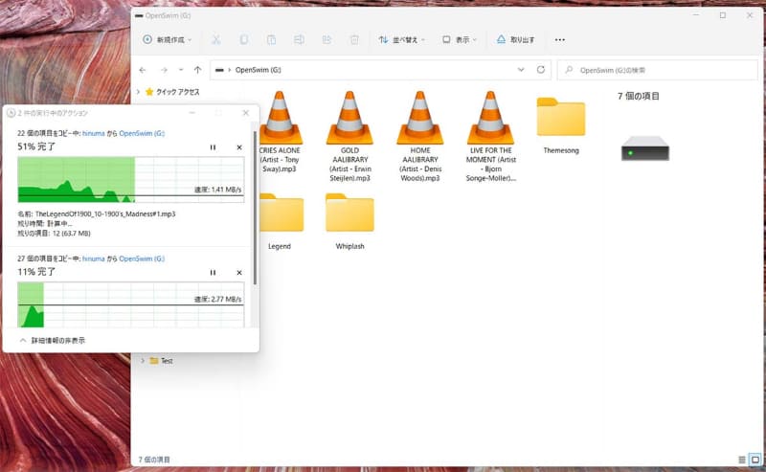The image size is (766, 472).
Task: Select the Legend folder
Action: point(280,221)
